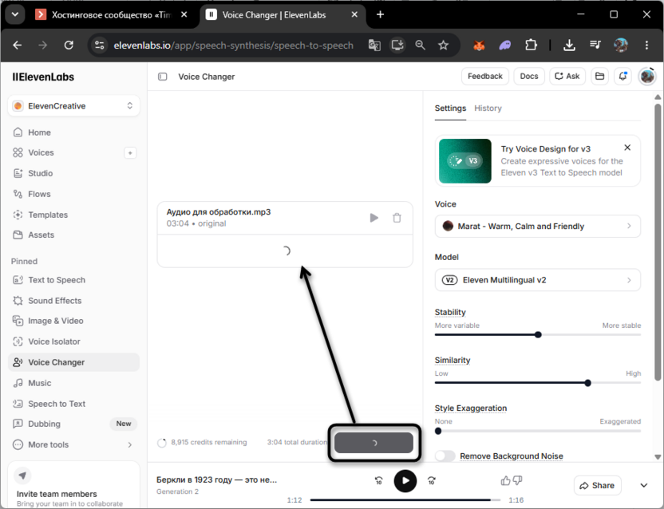Open the MetaMask fox extension
664x509 pixels.
(x=479, y=45)
